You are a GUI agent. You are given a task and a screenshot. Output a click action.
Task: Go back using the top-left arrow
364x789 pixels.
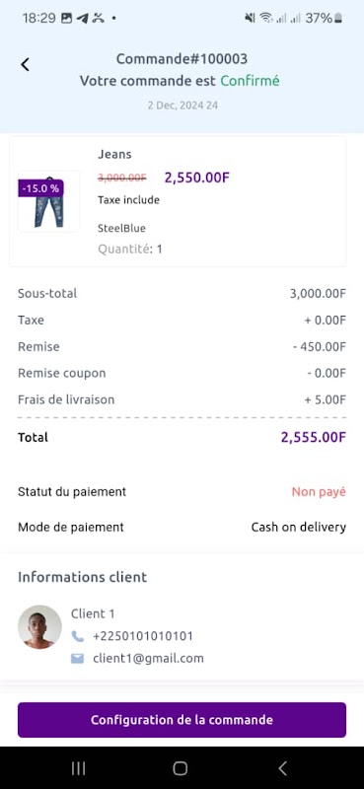(25, 64)
